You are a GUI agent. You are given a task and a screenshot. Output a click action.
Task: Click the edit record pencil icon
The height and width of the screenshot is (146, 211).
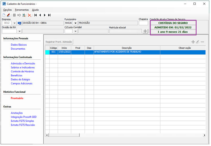[x=8, y=15]
